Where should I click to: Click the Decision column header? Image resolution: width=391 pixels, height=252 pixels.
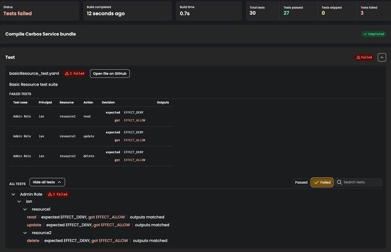[108, 102]
